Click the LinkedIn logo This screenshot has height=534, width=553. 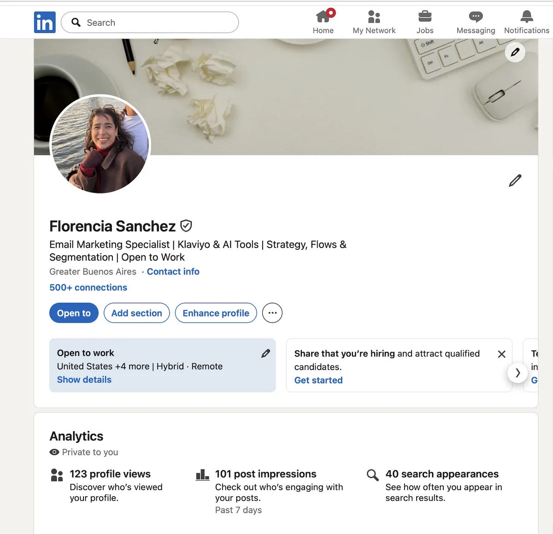coord(45,22)
